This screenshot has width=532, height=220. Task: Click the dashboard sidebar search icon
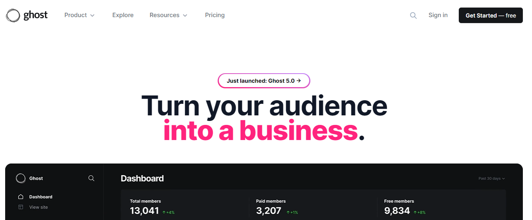tap(92, 178)
